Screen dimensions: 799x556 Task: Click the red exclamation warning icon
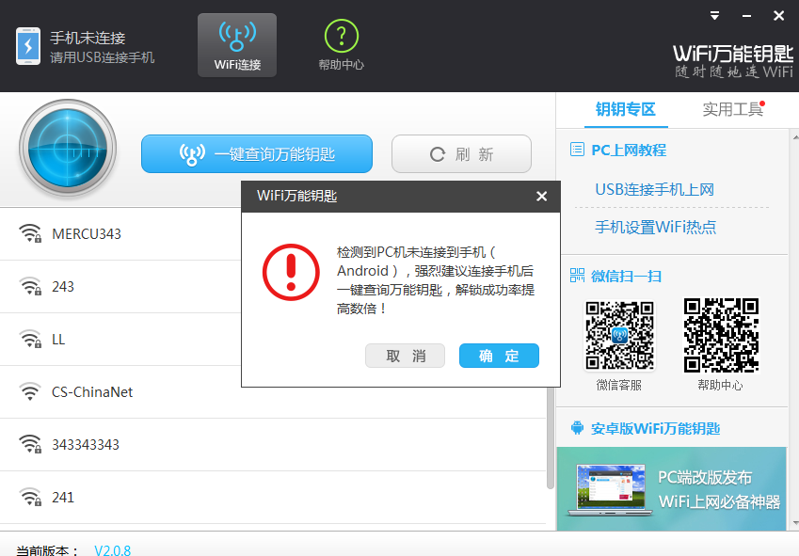click(x=291, y=273)
